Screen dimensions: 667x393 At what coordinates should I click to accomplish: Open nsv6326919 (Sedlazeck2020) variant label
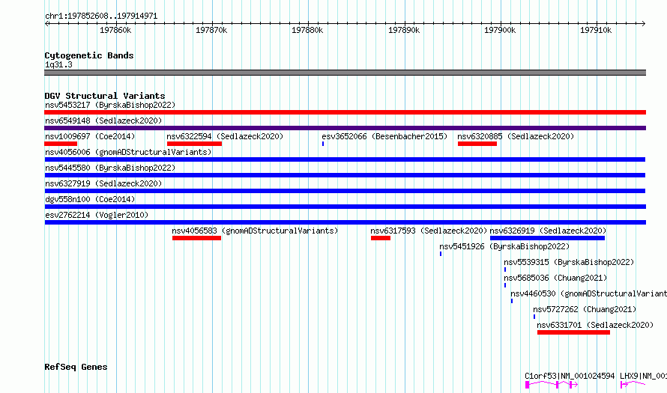[548, 231]
